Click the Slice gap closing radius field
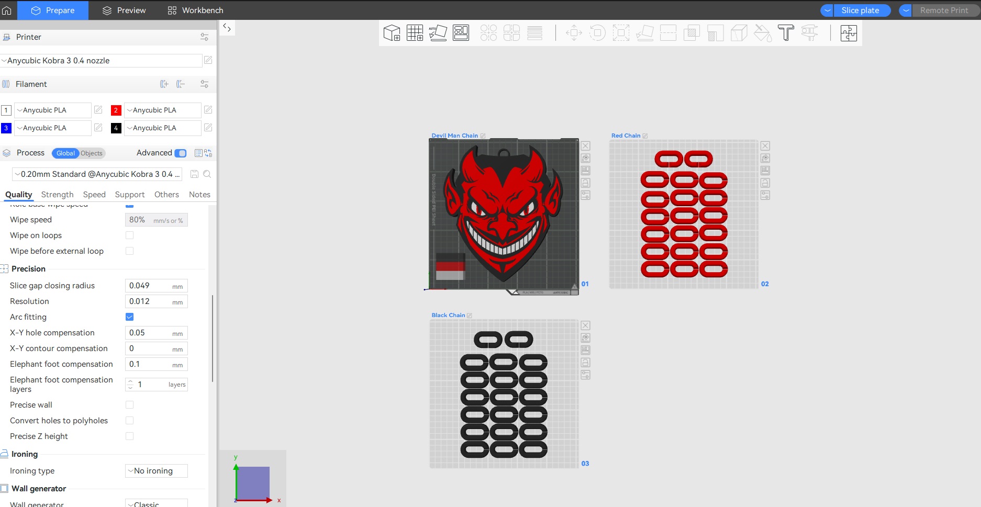Image resolution: width=981 pixels, height=507 pixels. (157, 286)
